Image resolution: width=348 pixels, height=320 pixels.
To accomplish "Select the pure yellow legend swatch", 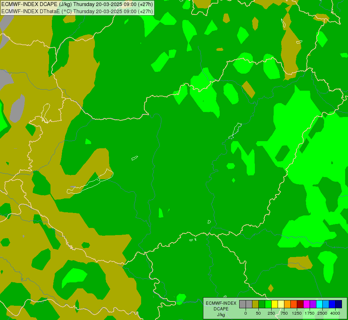I will click(274, 304).
